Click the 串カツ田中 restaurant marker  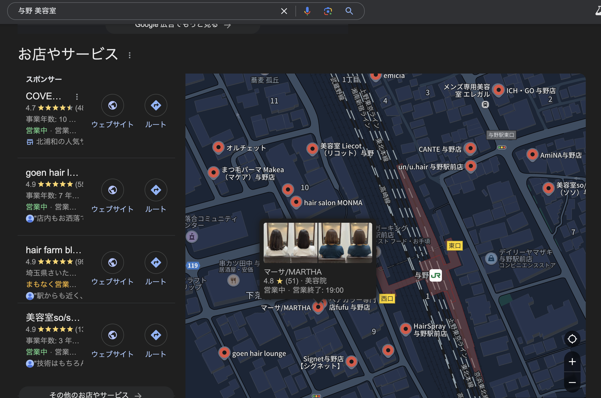233,280
